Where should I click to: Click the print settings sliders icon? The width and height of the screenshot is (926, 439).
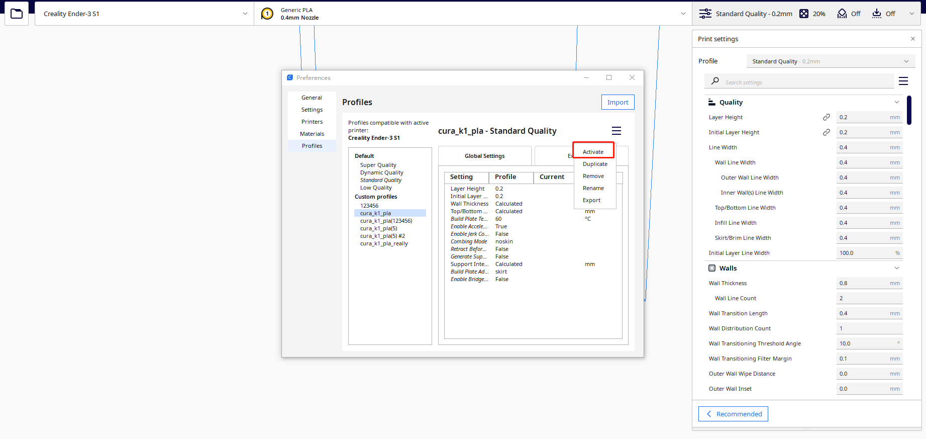point(705,14)
